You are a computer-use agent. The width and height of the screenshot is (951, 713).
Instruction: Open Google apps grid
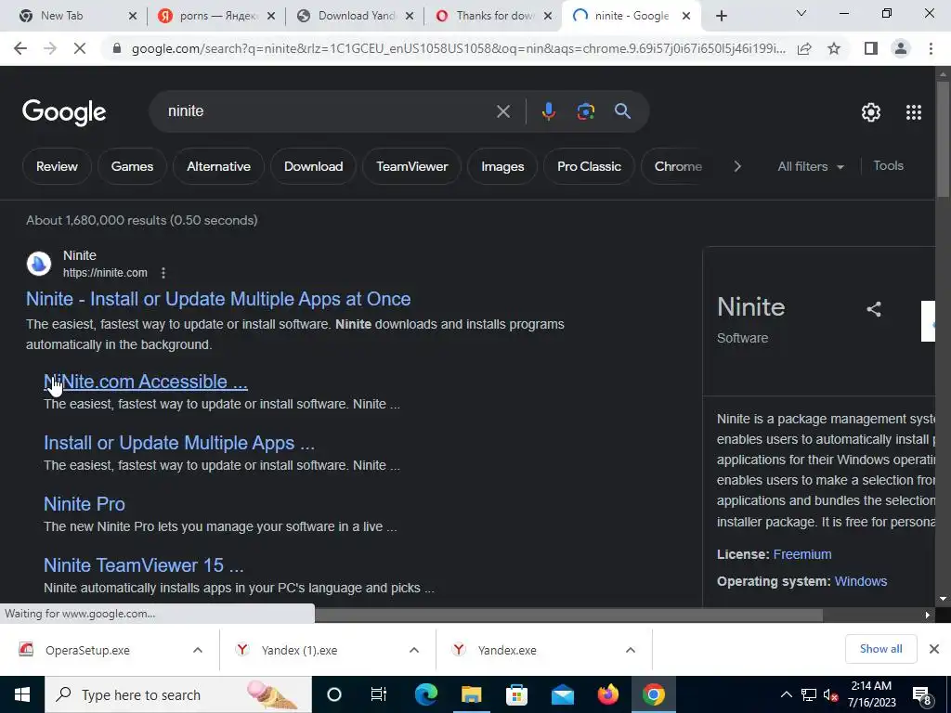(914, 112)
